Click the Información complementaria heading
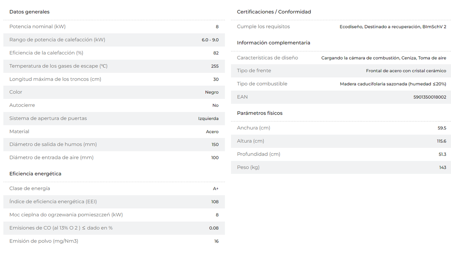Image resolution: width=451 pixels, height=254 pixels. click(x=274, y=43)
